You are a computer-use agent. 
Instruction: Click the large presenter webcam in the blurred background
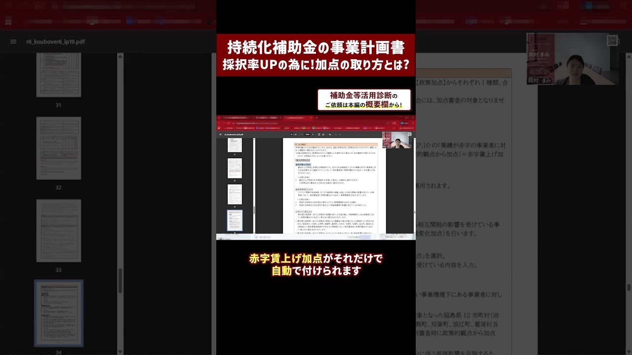573,59
